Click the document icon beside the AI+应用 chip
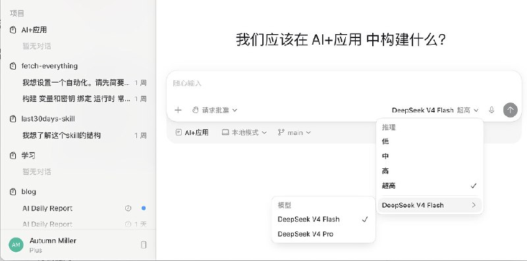This screenshot has height=261, width=527. [179, 133]
